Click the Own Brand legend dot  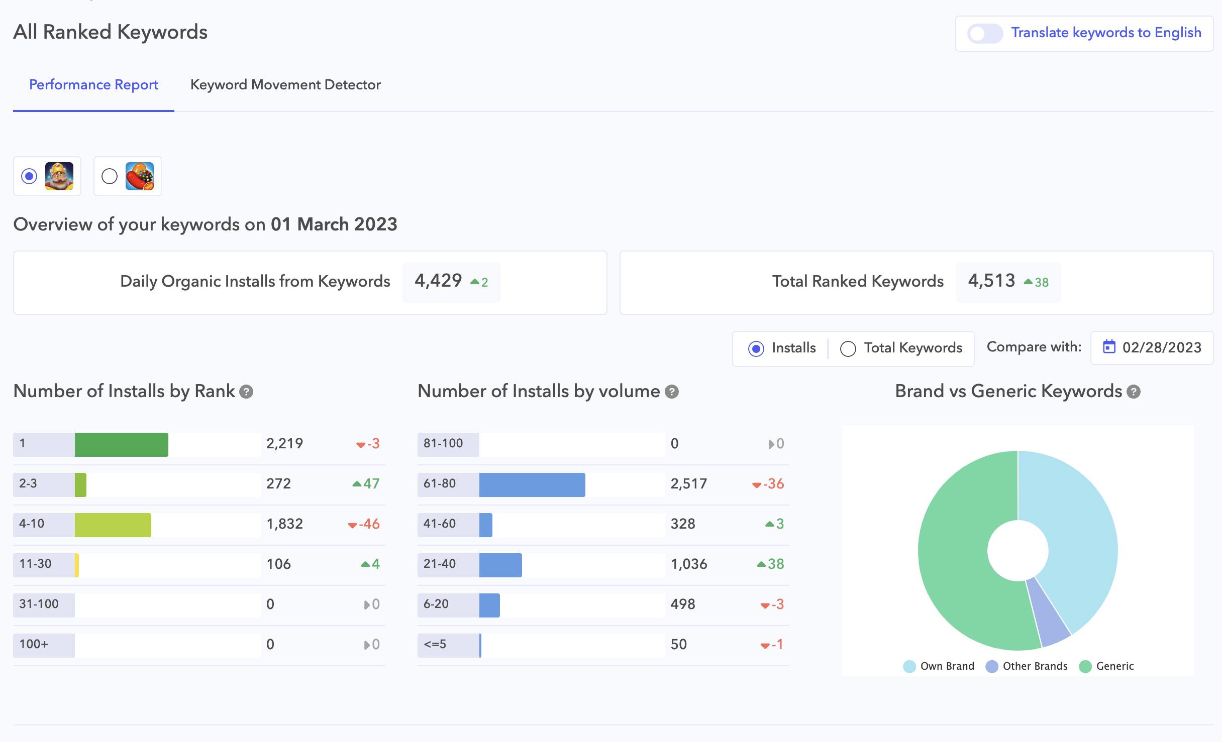click(909, 667)
